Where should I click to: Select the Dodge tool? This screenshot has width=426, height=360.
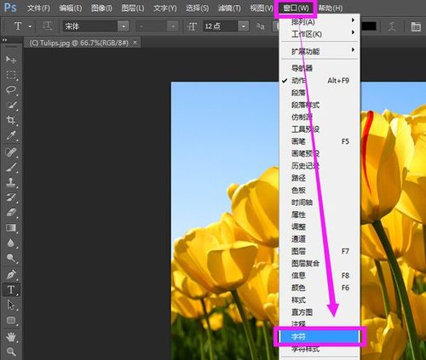[x=11, y=258]
